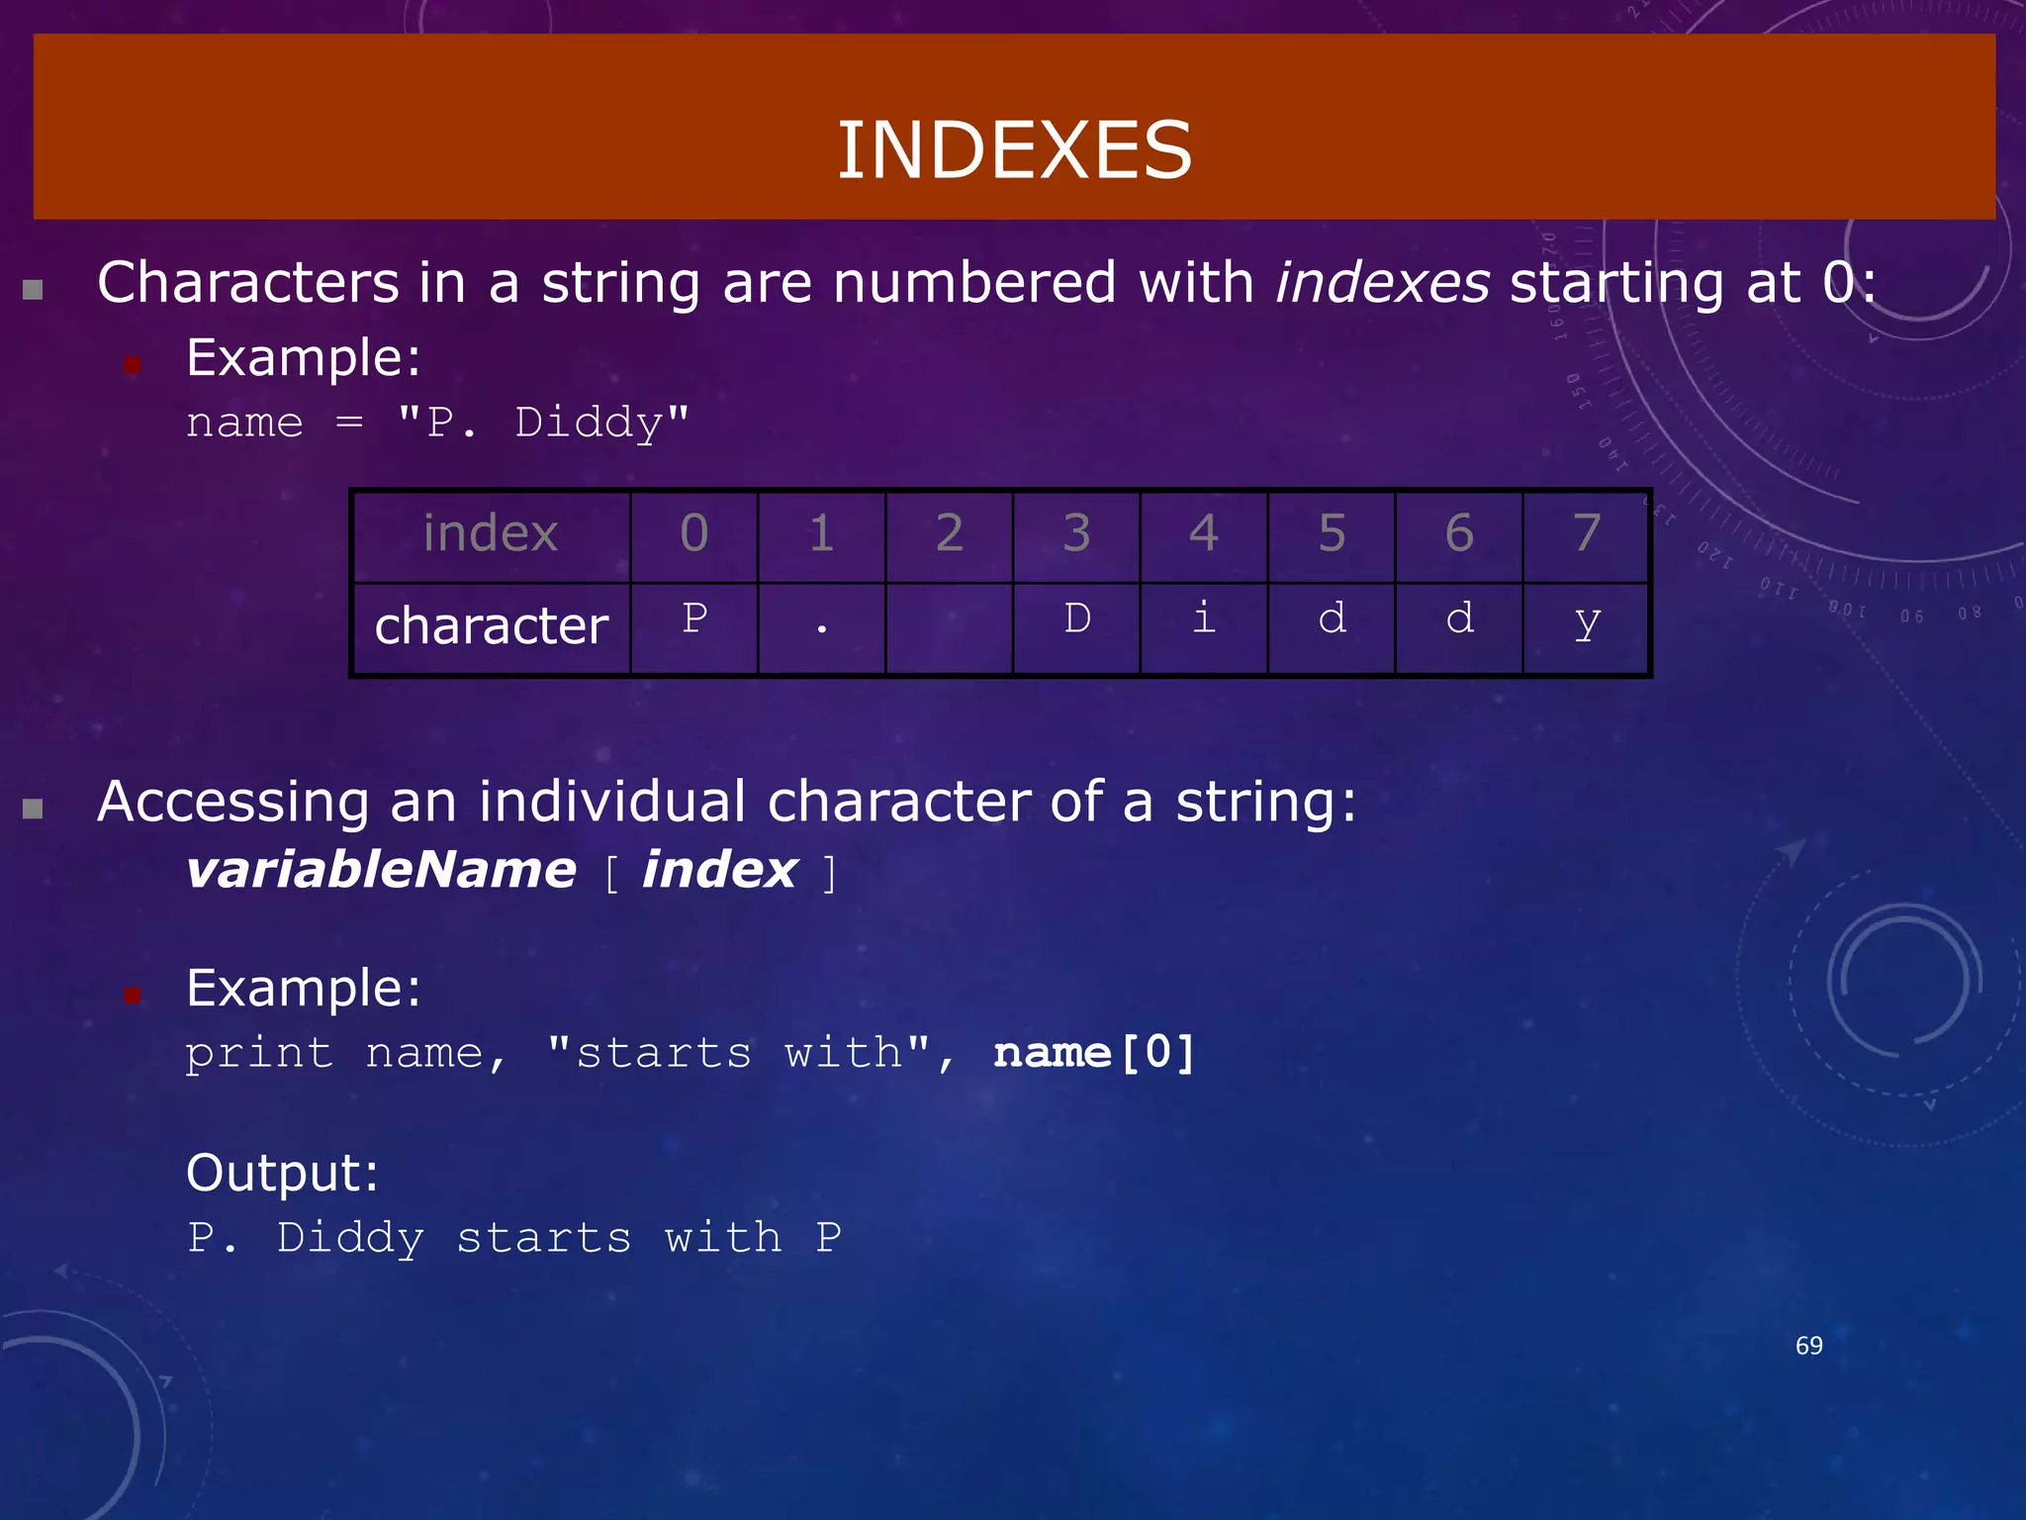Screen dimensions: 2026x1520
Task: Select the gray bullet beside 'Accessing an individual character'
Action: point(33,808)
